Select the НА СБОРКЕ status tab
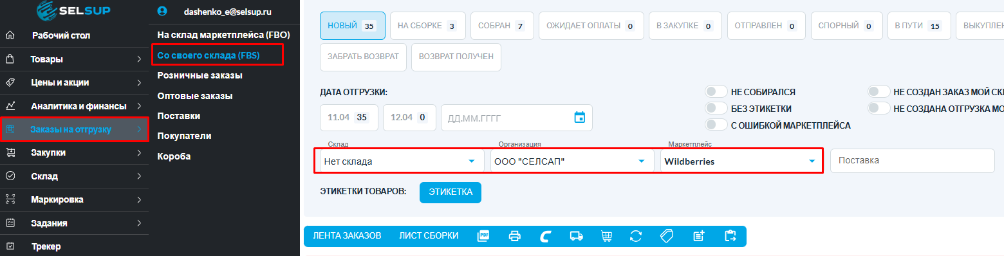Viewport: 1004px width, 256px height. coord(428,26)
